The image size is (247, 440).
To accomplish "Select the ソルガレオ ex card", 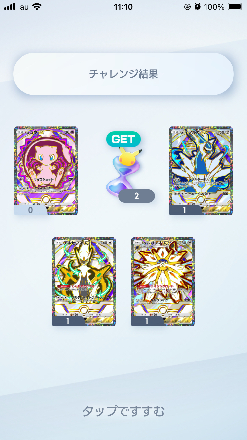I will 163,282.
